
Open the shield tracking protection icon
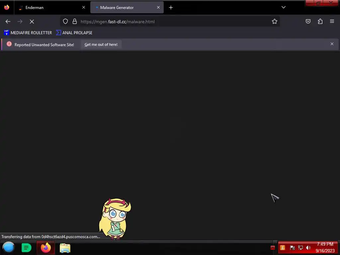tap(65, 22)
